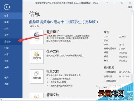134x101 pixels.
Task: Click the 23.4KB size value
Action: [x=122, y=37]
